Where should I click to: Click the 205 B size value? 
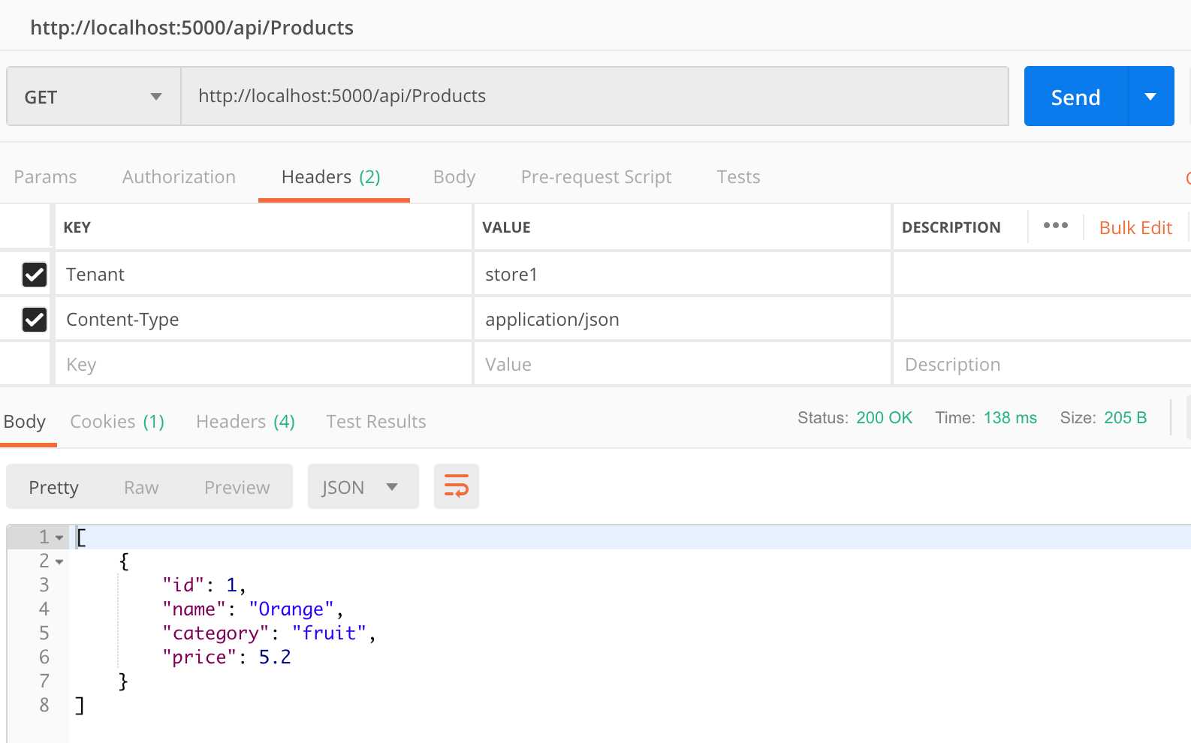point(1125,418)
